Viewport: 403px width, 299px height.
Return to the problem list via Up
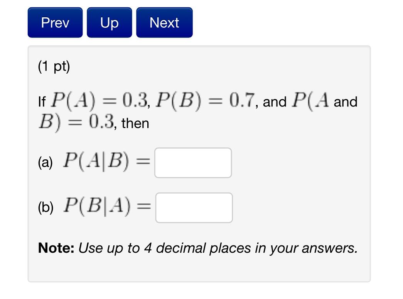click(109, 22)
